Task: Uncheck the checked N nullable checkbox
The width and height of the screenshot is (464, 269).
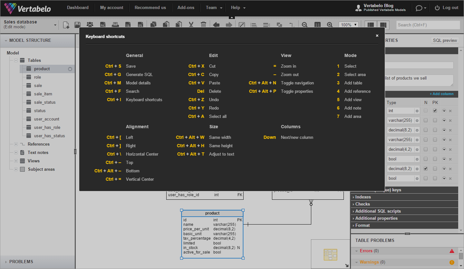Action: pyautogui.click(x=426, y=168)
